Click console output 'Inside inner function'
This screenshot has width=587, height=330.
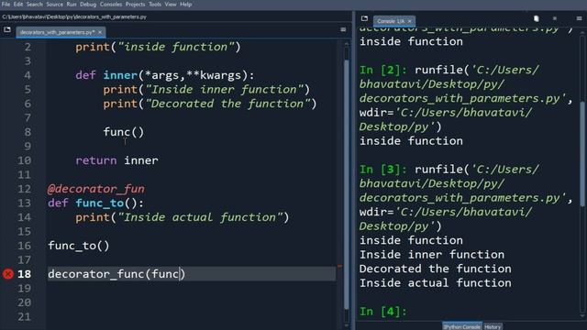(432, 255)
